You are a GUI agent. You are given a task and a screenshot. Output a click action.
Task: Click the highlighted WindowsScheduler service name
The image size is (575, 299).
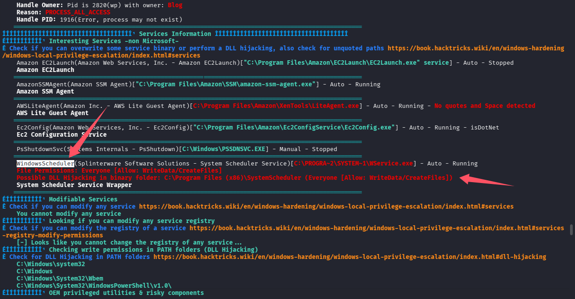(45, 163)
